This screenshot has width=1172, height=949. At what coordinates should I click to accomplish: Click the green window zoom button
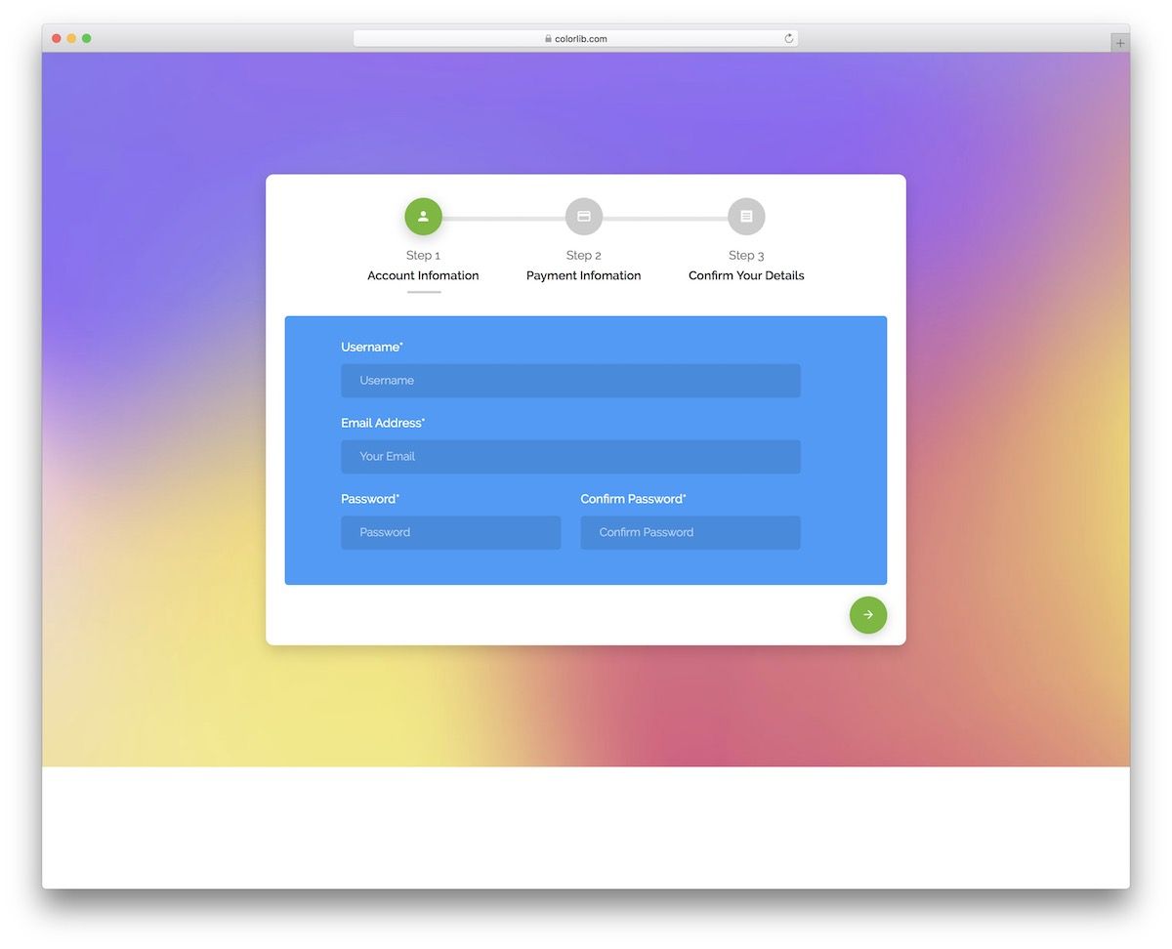(87, 38)
